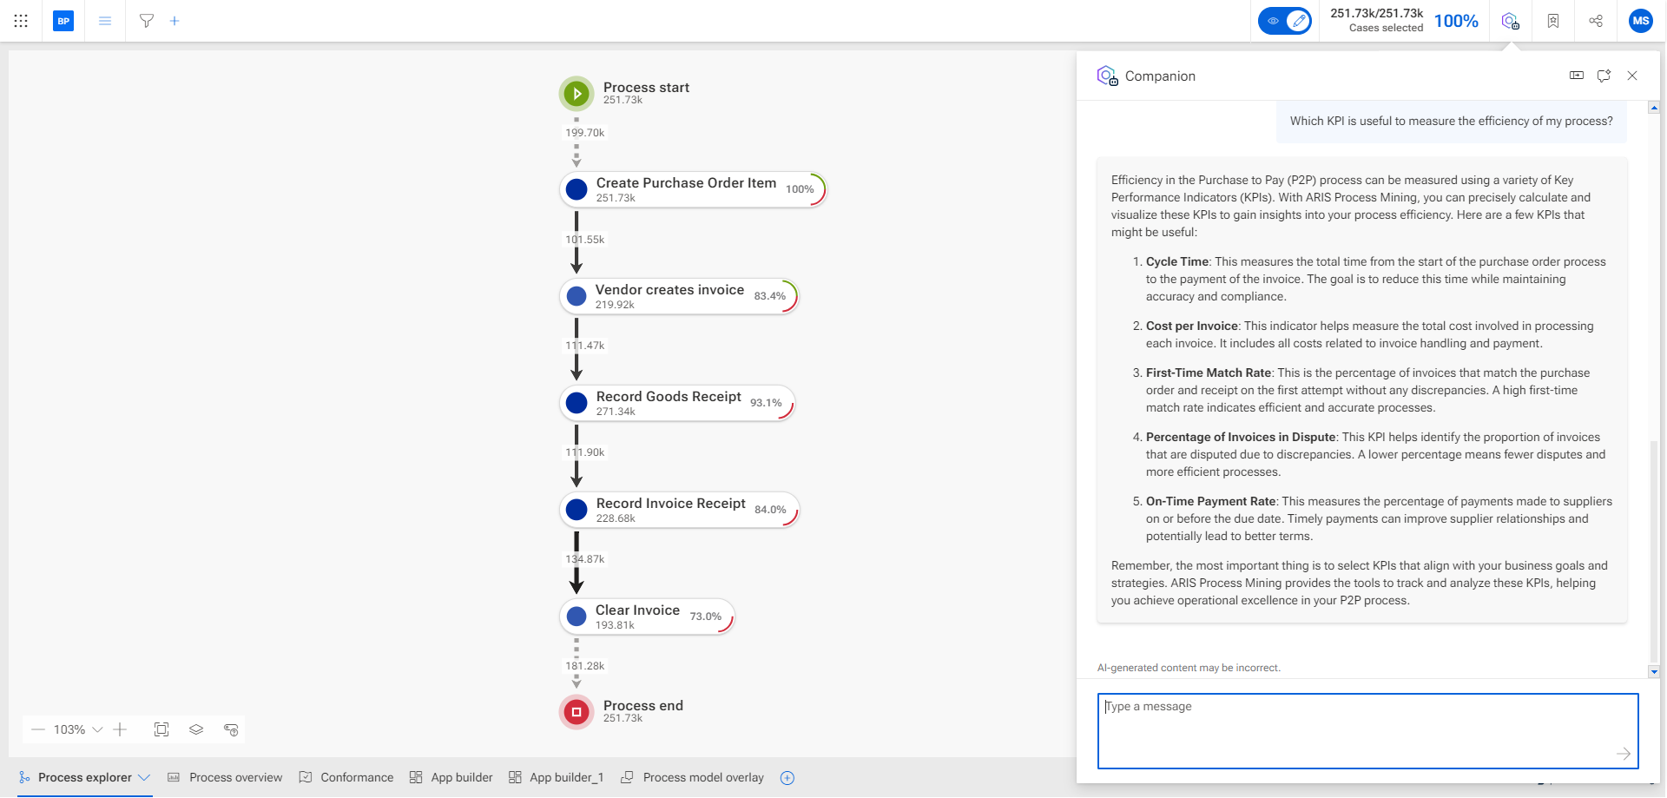Click the AI-generated content disclaimer text
This screenshot has height=798, width=1667.
pos(1189,668)
